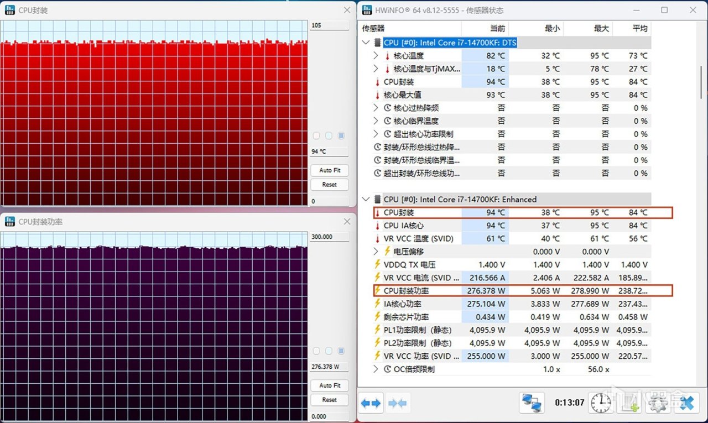The height and width of the screenshot is (423, 708).
Task: Click the clock icon beside 封装/环形总线过热降...
Action: tap(378, 147)
